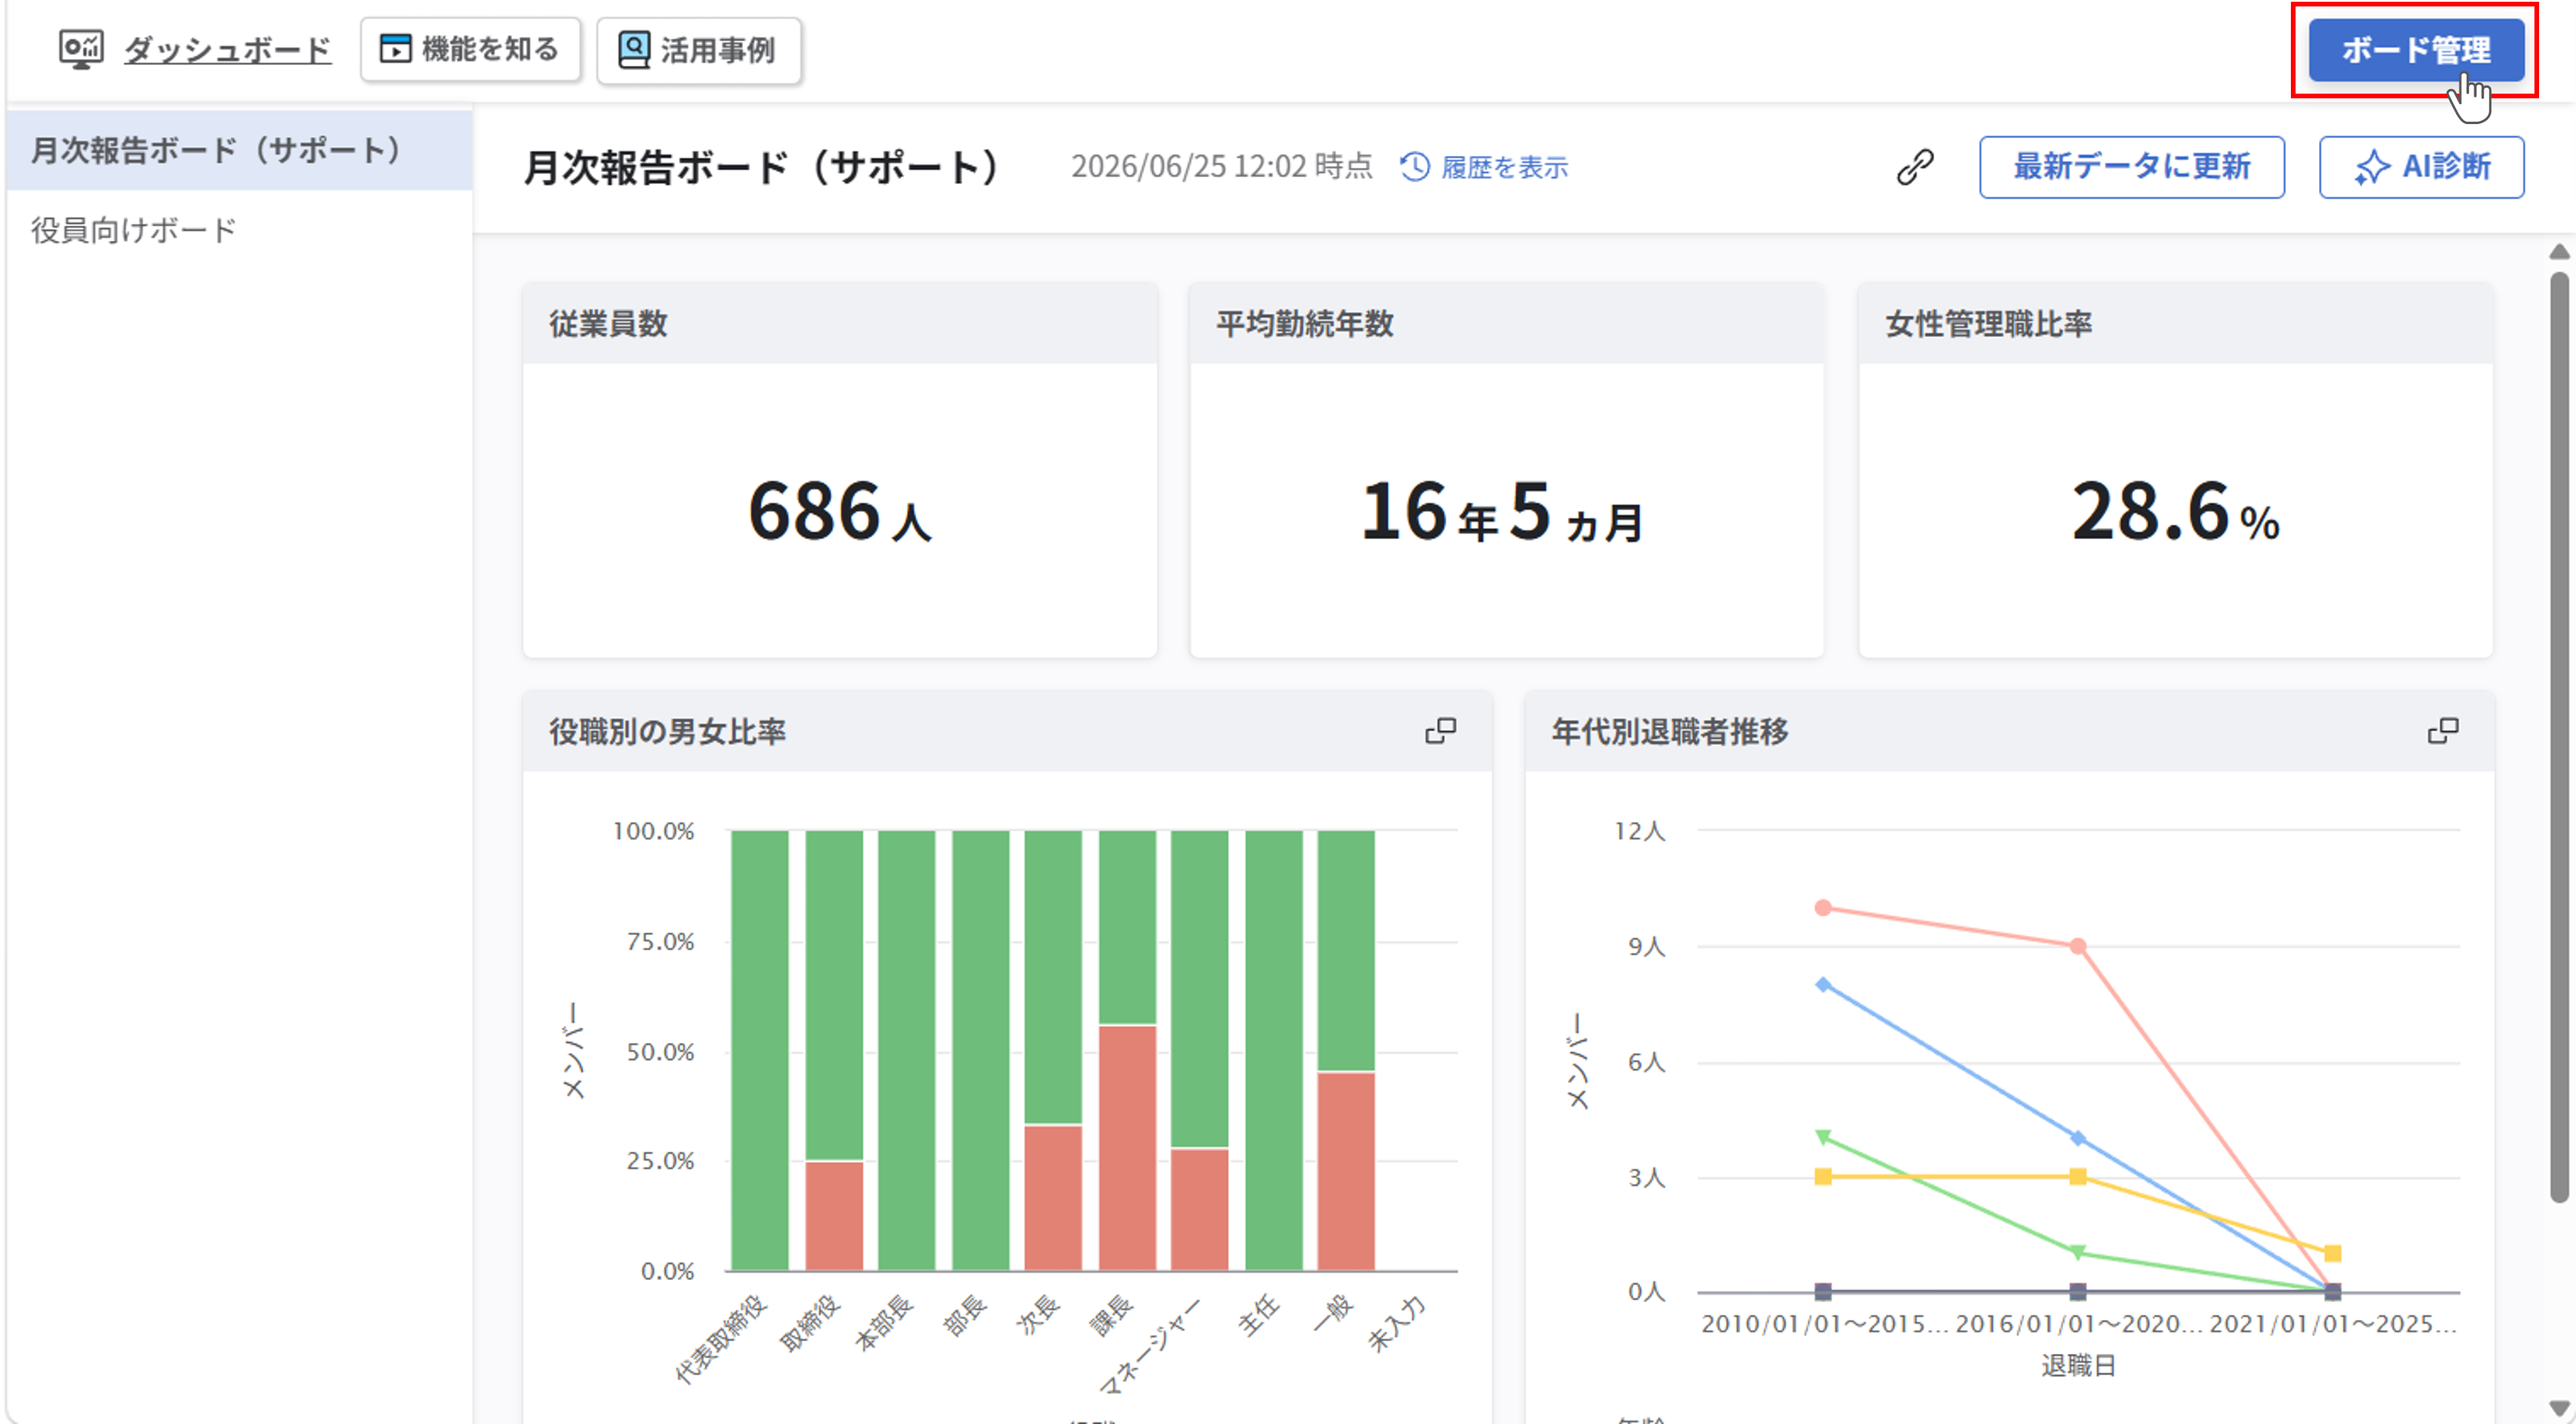The width and height of the screenshot is (2576, 1424).
Task: Copy board link with chain icon
Action: [1914, 167]
